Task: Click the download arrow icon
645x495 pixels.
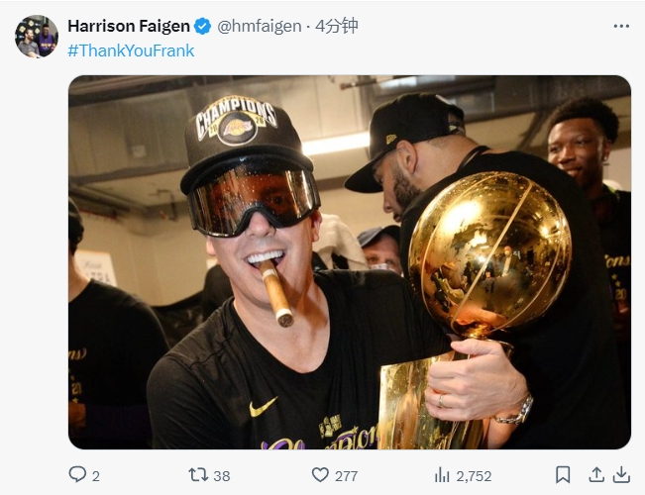Action: pyautogui.click(x=621, y=475)
